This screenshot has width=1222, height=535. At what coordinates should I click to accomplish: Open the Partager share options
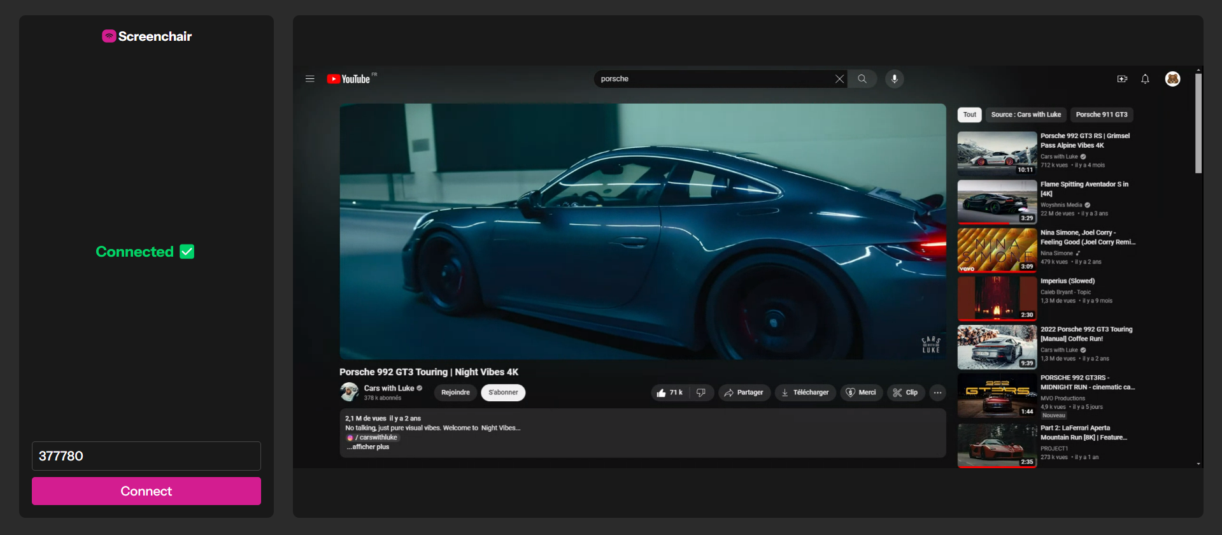tap(744, 393)
